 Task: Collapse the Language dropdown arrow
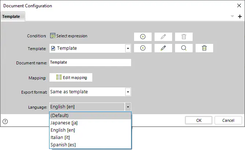128,107
